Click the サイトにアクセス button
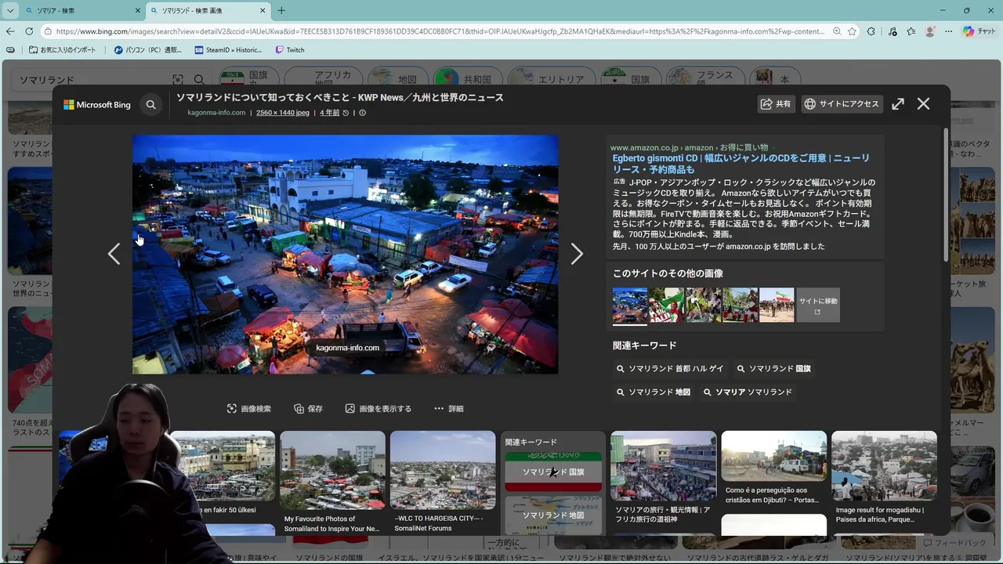1003x564 pixels. (842, 103)
